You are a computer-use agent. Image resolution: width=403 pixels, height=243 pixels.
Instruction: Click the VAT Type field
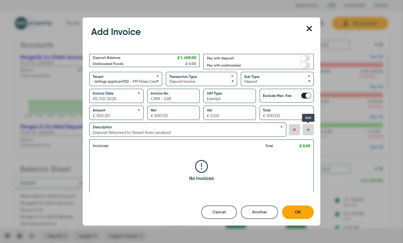[x=229, y=96]
